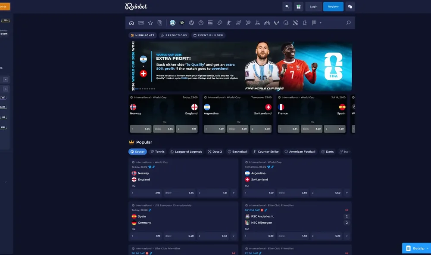Open the Betslip panel
Image resolution: width=431 pixels, height=255 pixels.
click(x=416, y=249)
